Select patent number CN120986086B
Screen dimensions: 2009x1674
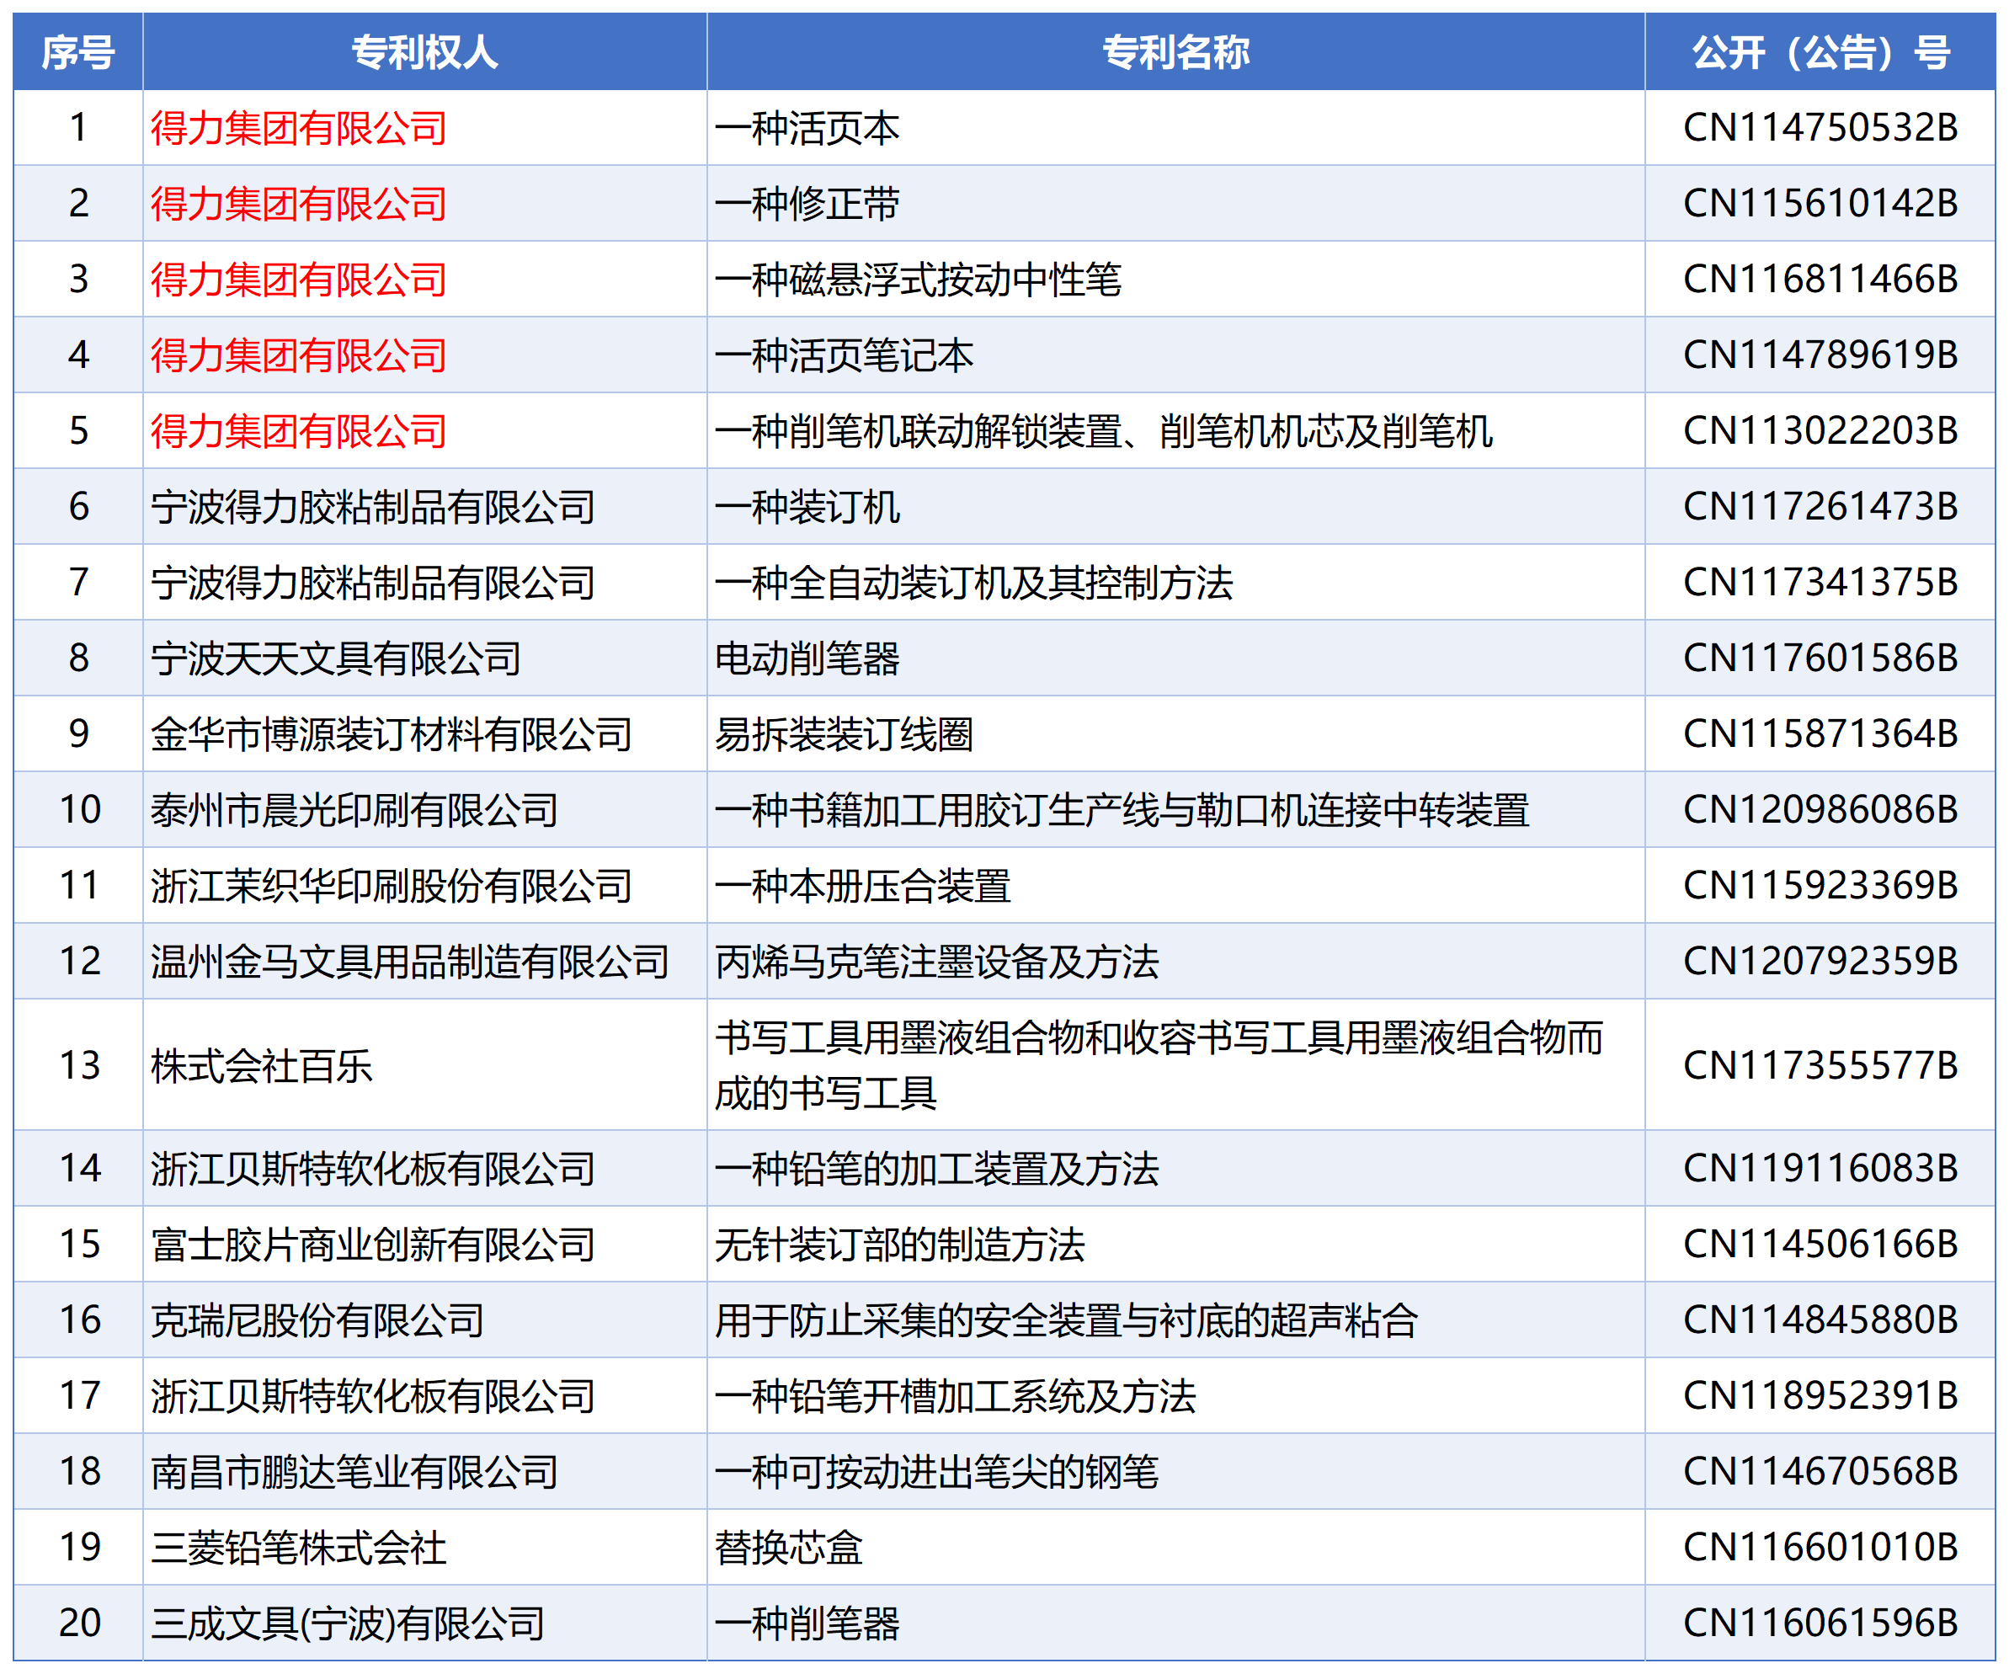pyautogui.click(x=1820, y=809)
